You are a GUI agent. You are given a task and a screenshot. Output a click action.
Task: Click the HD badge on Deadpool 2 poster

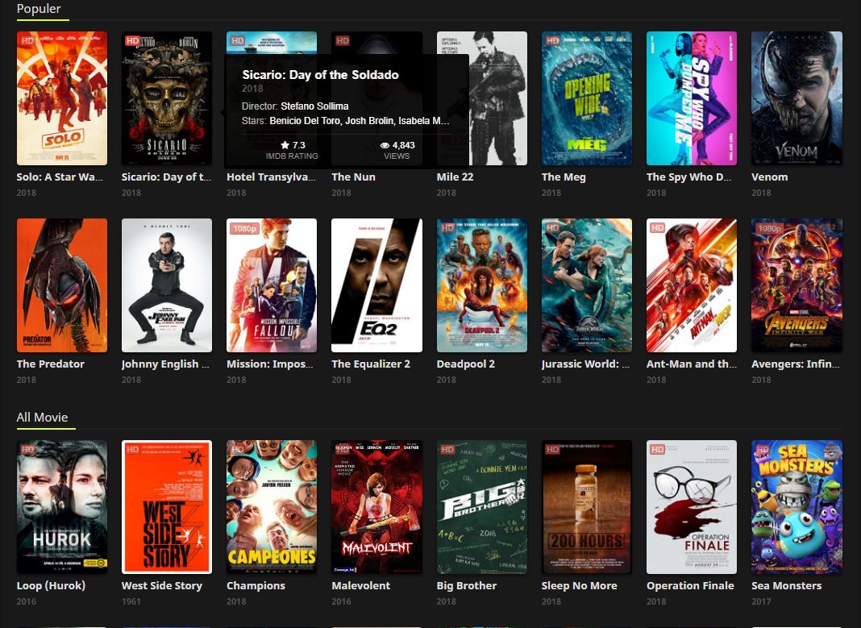click(x=447, y=228)
